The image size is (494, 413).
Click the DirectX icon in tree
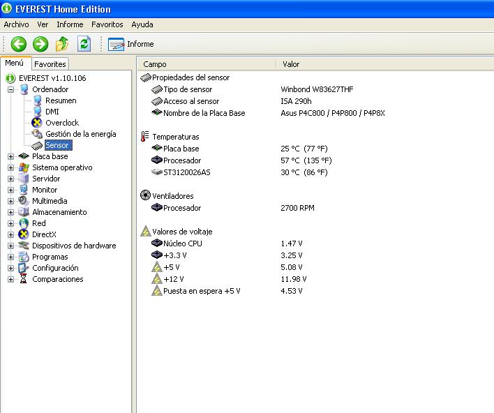24,234
